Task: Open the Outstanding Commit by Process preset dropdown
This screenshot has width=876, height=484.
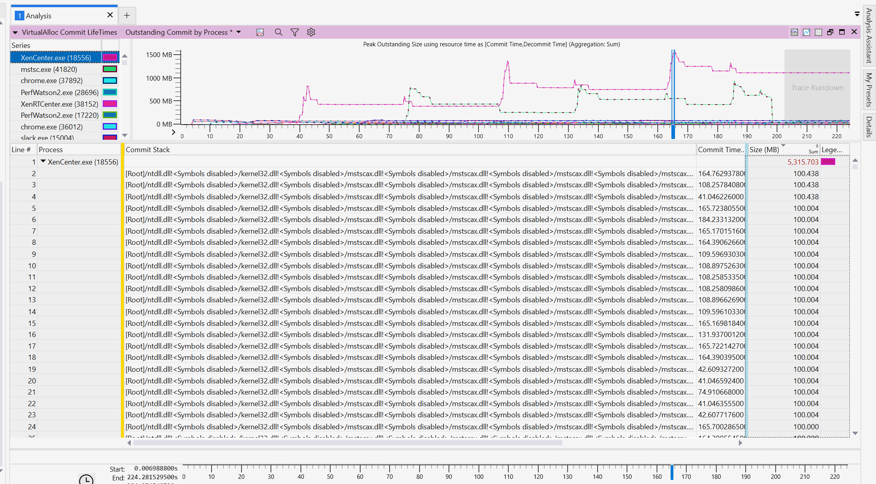Action: 239,32
